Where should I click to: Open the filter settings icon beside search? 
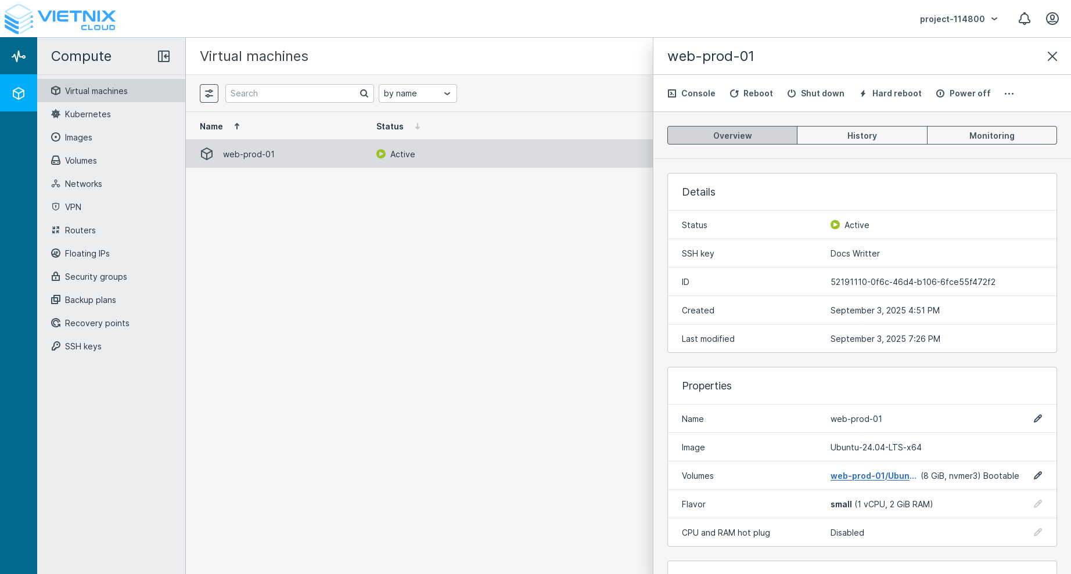(209, 93)
